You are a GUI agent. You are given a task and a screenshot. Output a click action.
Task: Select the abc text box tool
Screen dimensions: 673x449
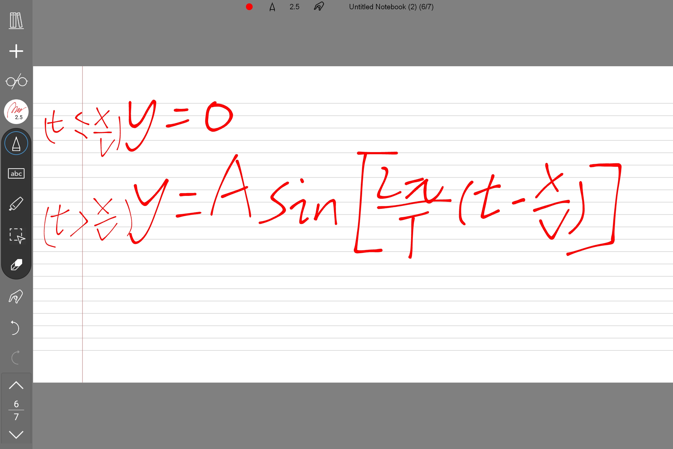pos(16,173)
